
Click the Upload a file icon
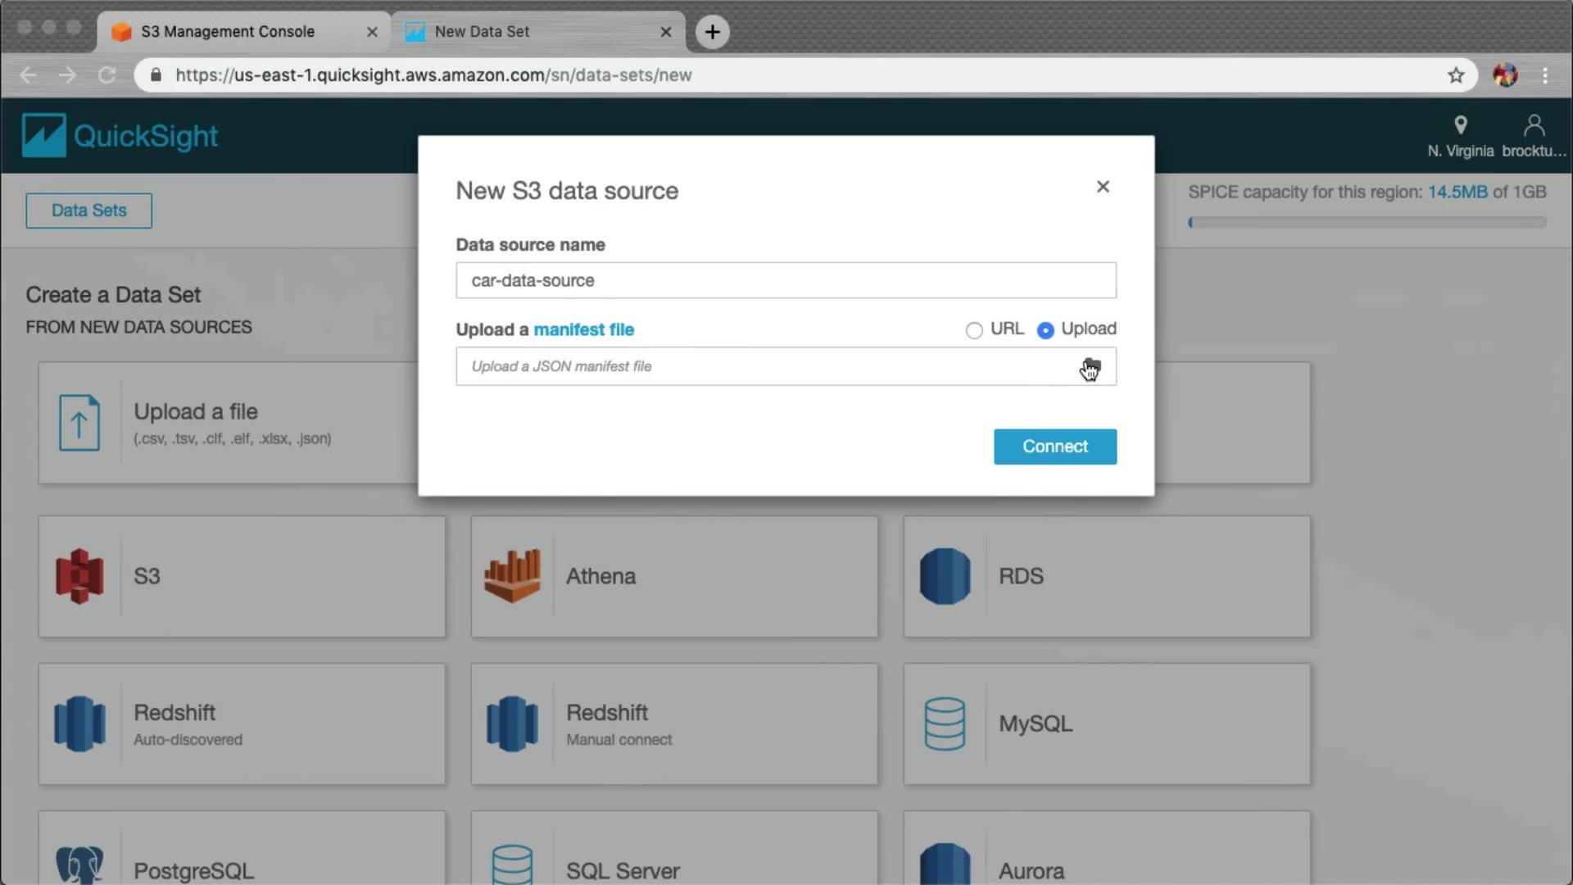79,423
